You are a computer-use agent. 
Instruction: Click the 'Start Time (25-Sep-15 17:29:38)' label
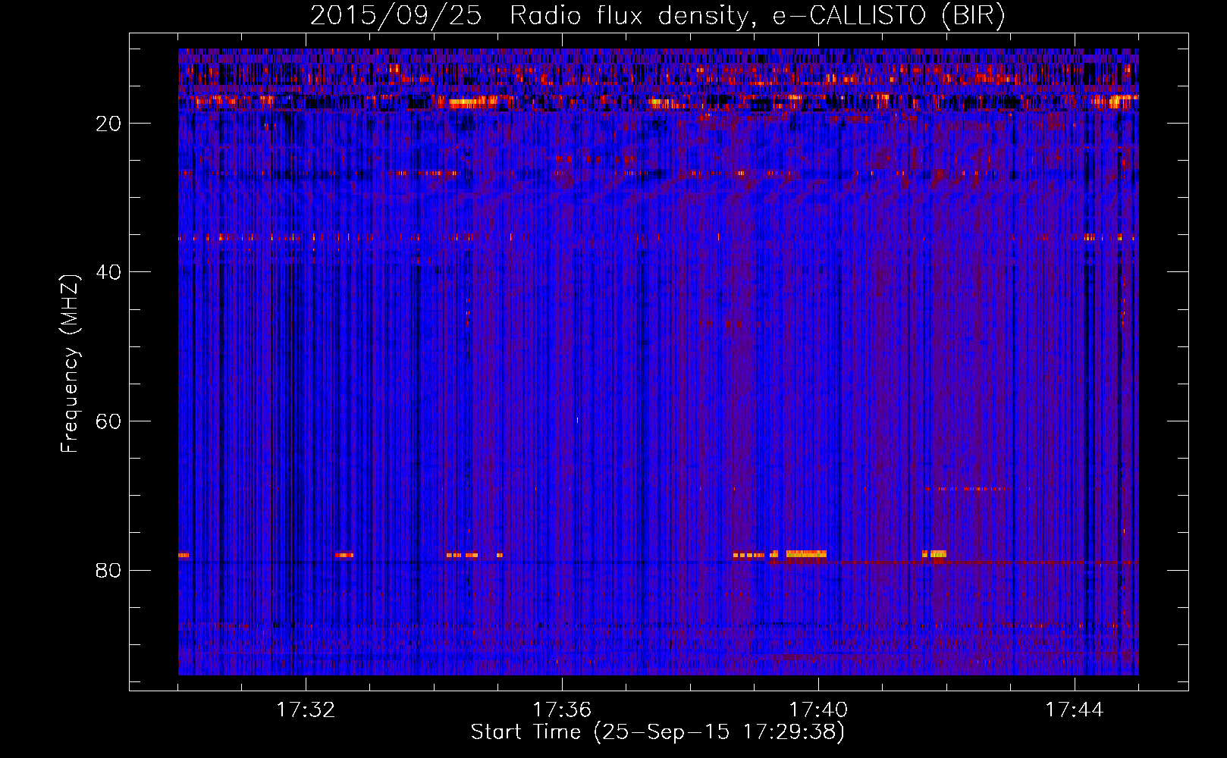point(657,732)
